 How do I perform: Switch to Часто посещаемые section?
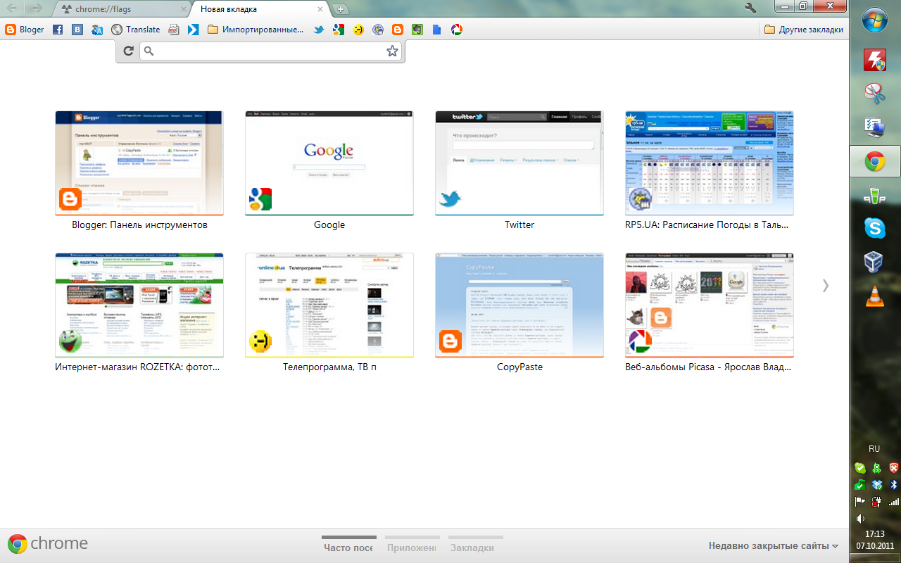tap(348, 546)
